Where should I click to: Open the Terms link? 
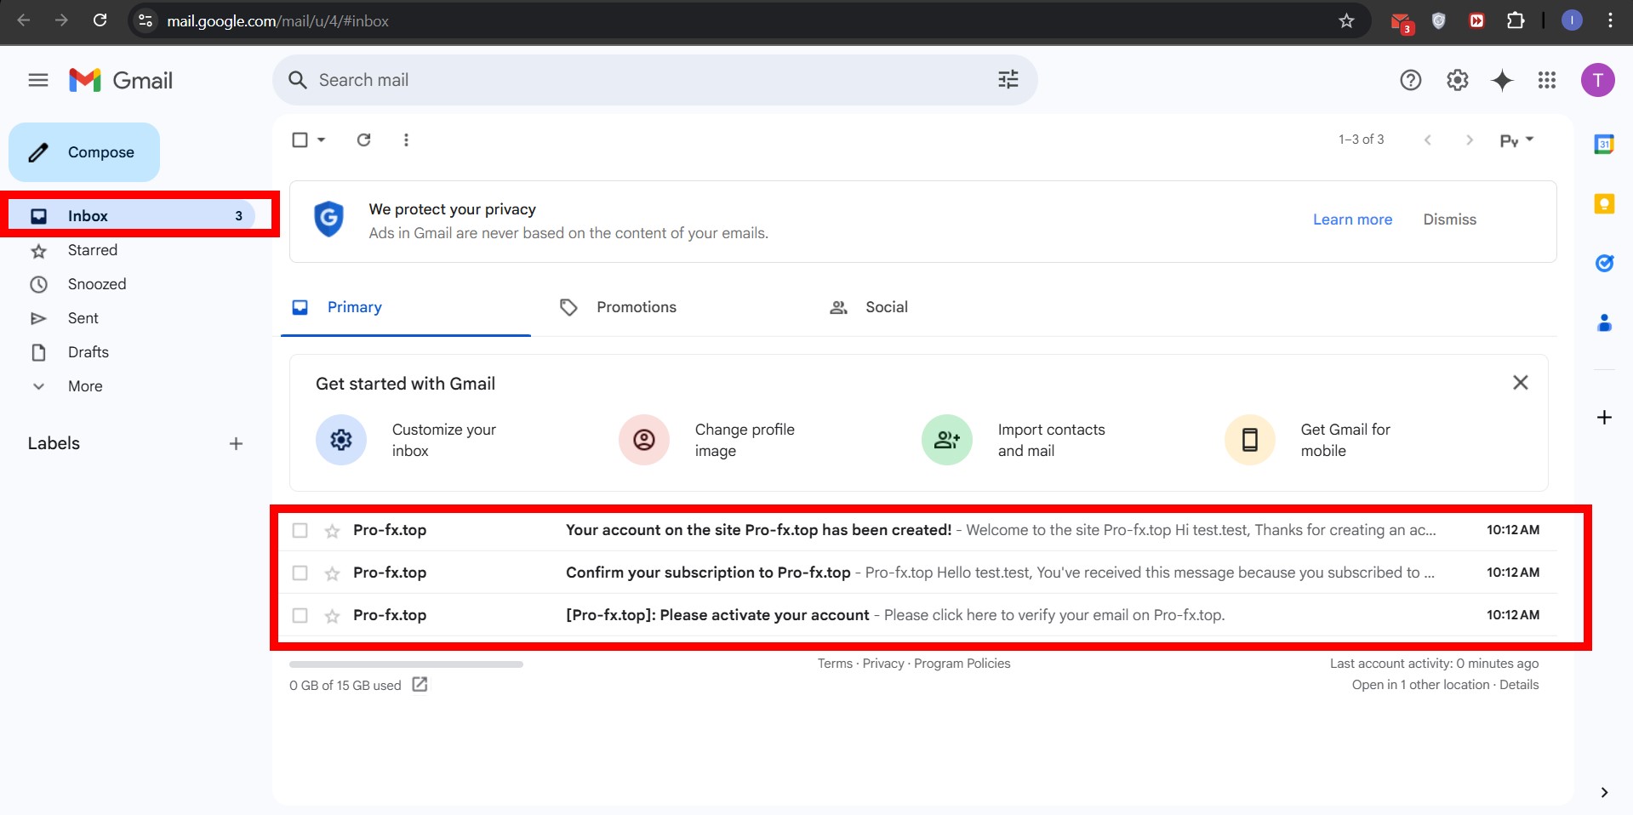click(835, 664)
